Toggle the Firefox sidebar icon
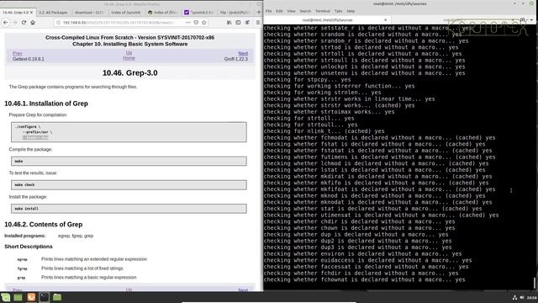This screenshot has height=303, width=538. 238,23
